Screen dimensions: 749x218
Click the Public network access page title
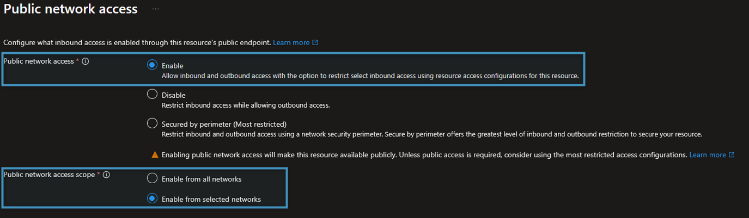(x=70, y=9)
